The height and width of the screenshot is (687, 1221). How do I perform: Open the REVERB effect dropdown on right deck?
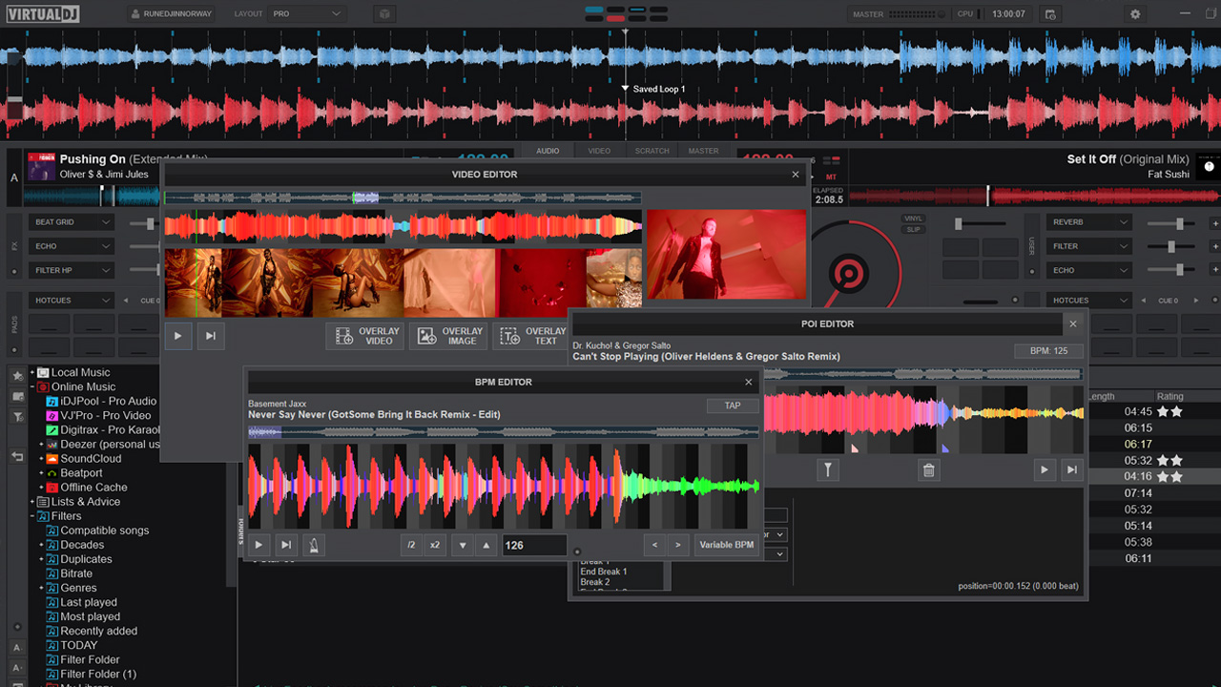[1088, 221]
